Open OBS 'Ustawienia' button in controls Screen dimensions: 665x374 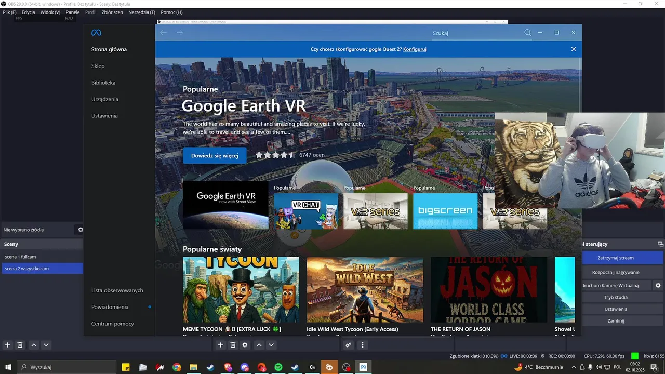(616, 309)
